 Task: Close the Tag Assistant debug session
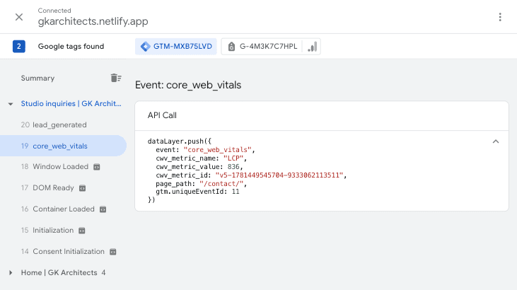[x=19, y=17]
